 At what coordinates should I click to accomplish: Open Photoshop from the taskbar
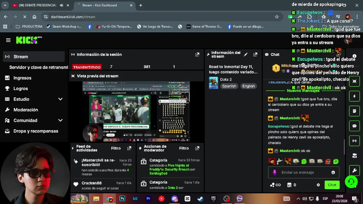pos(122,199)
